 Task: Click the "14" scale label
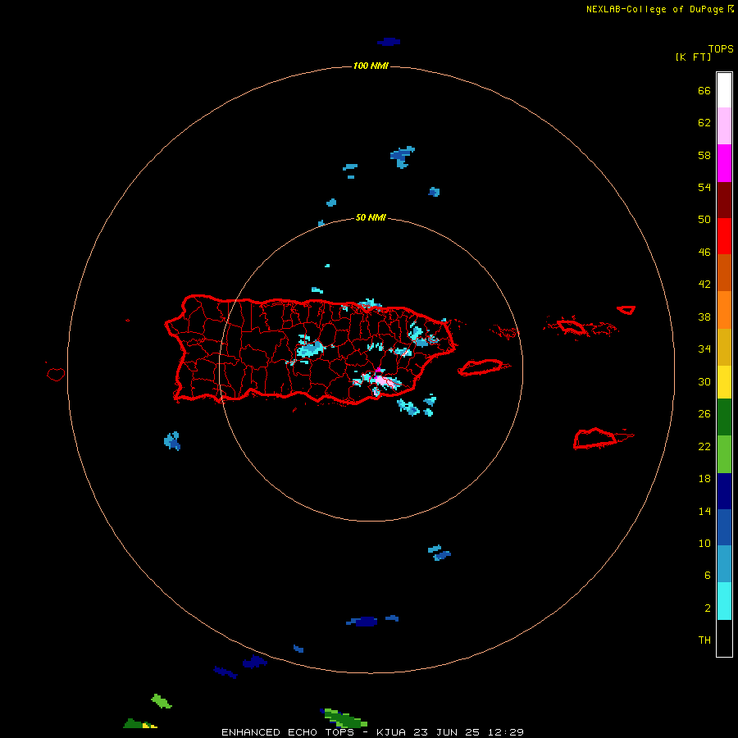click(x=704, y=512)
